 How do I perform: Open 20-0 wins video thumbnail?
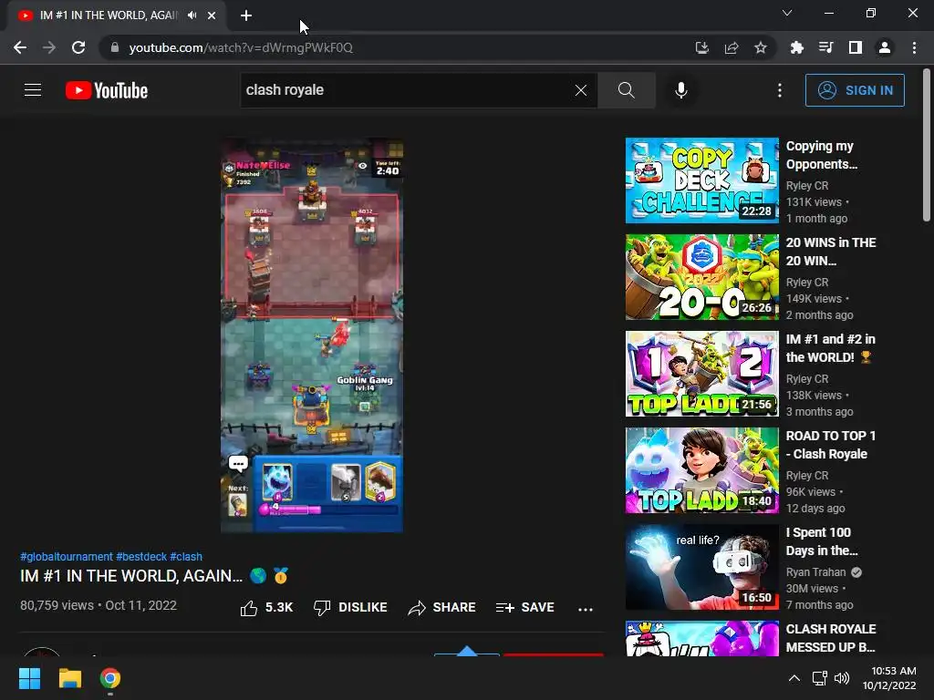point(701,277)
